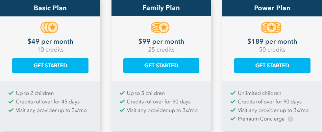This screenshot has width=322, height=132.
Task: Click checkmark beside Premium Concierge
Action: coord(233,119)
